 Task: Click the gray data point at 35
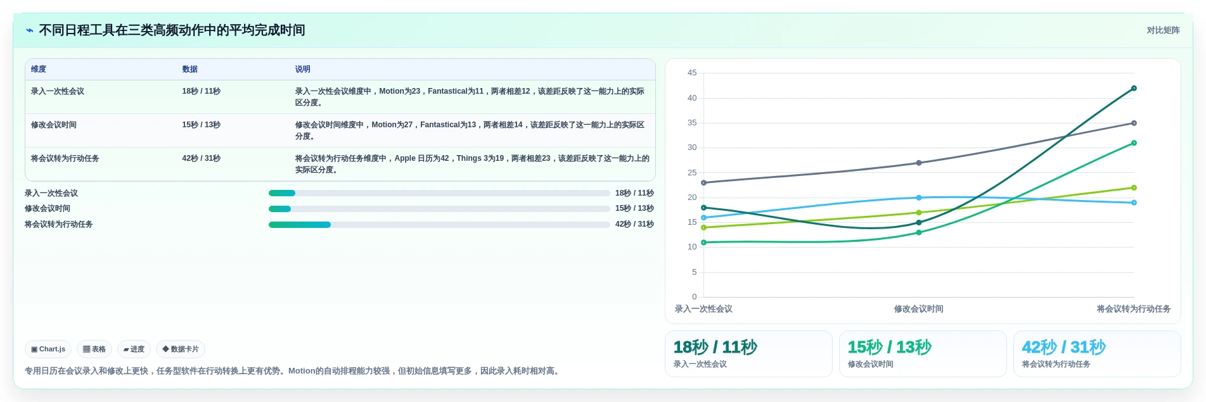[x=1134, y=123]
